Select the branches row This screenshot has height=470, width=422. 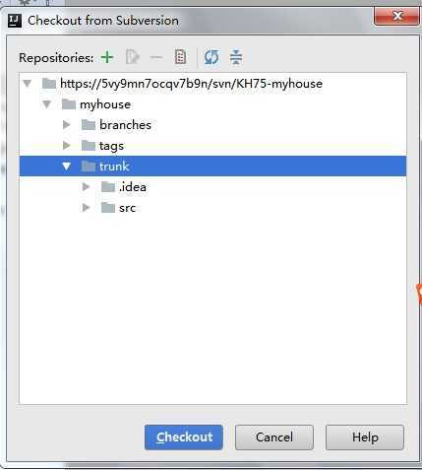coord(212,125)
